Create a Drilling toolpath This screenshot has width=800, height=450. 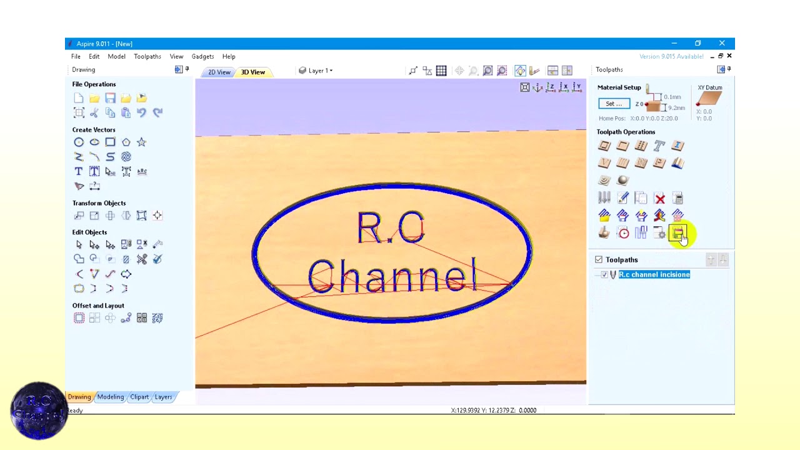[641, 146]
